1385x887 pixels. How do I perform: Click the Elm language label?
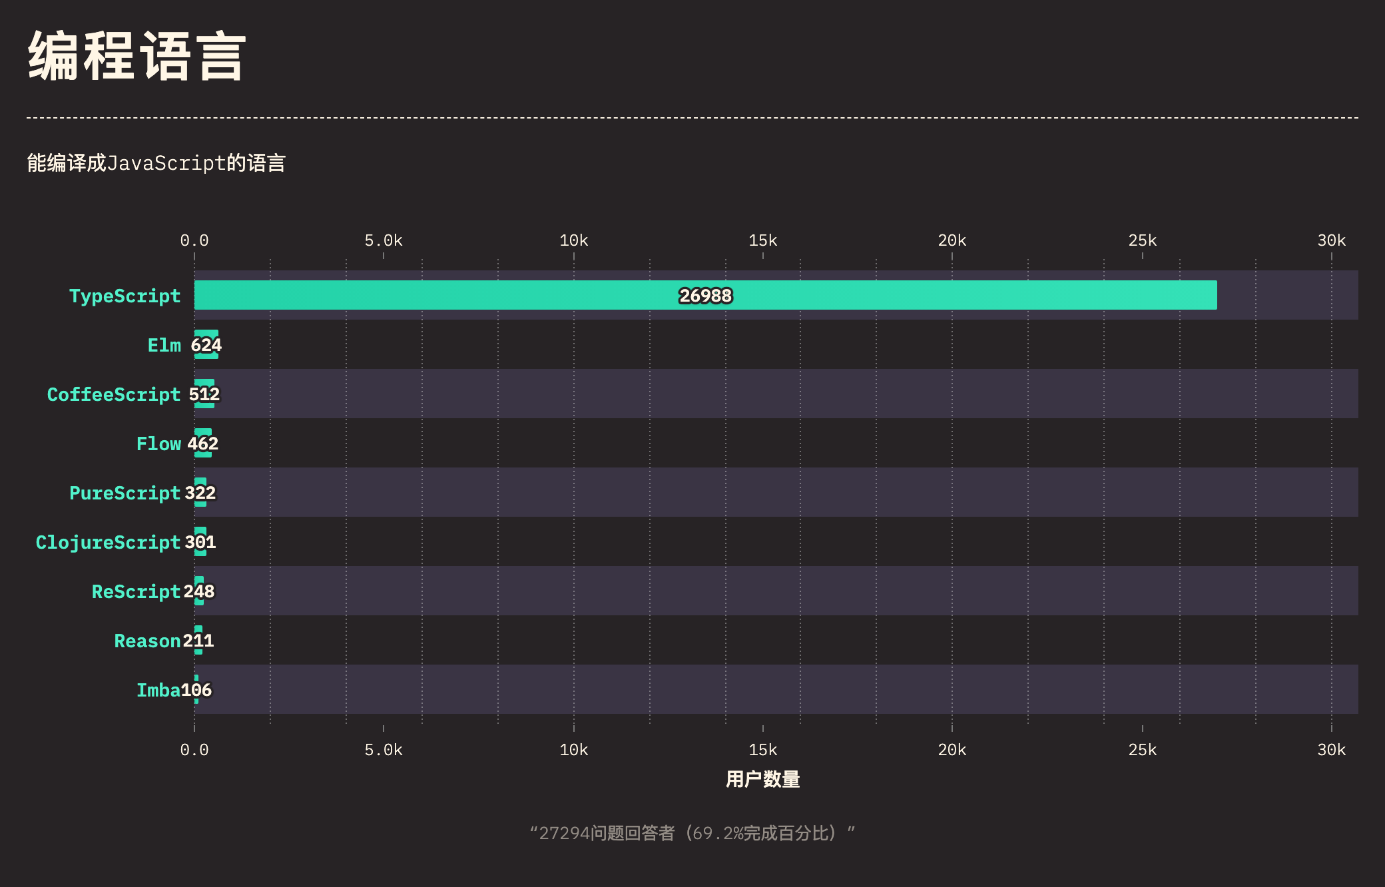tap(164, 345)
